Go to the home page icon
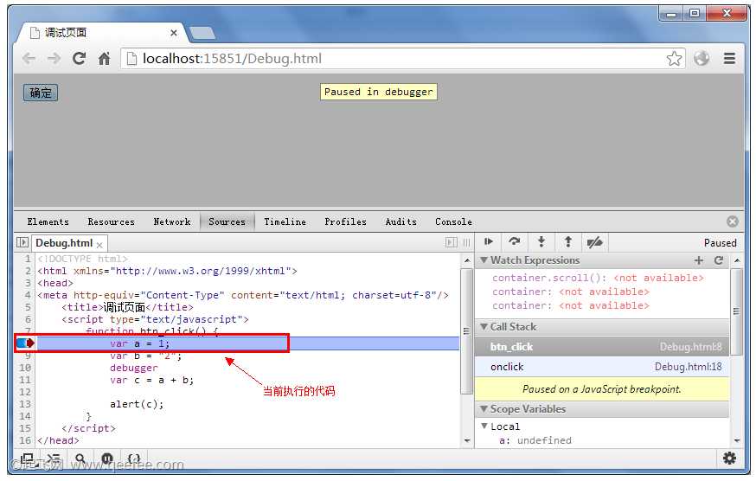 (104, 59)
